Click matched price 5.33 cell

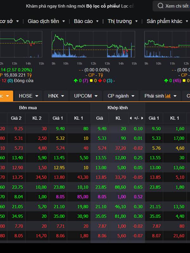click(x=102, y=138)
